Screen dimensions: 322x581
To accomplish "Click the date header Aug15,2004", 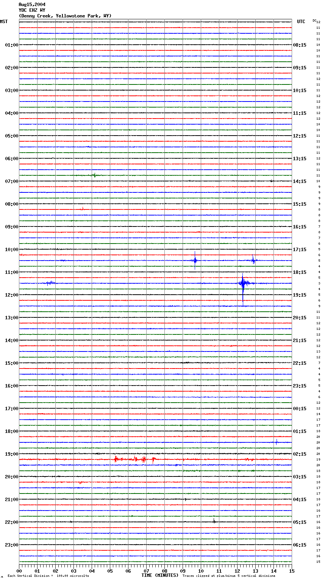I will click(x=32, y=5).
